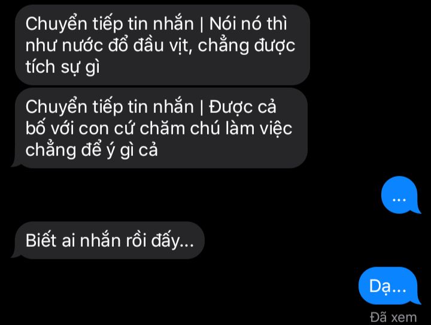Select the "Biết ai nhắn rồi đấy..." message
This screenshot has height=325, width=431.
[108, 240]
